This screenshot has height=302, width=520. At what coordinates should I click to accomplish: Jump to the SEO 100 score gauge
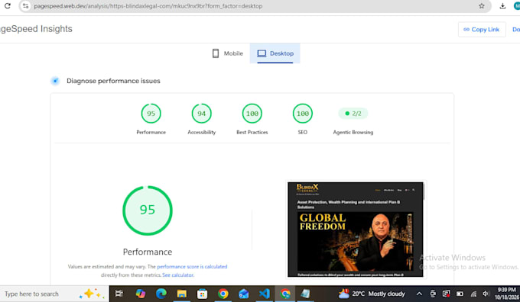click(x=303, y=114)
